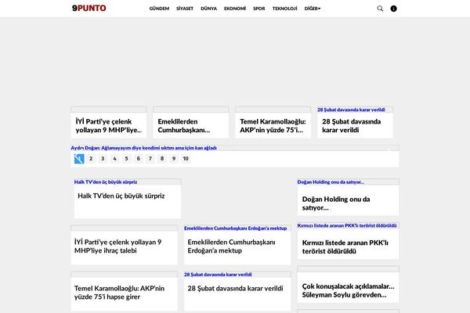Click blue 'Kırmızı listede aranan PKK'lı terörist öldürüldü' link
Image resolution: width=470 pixels, height=313 pixels.
347,225
